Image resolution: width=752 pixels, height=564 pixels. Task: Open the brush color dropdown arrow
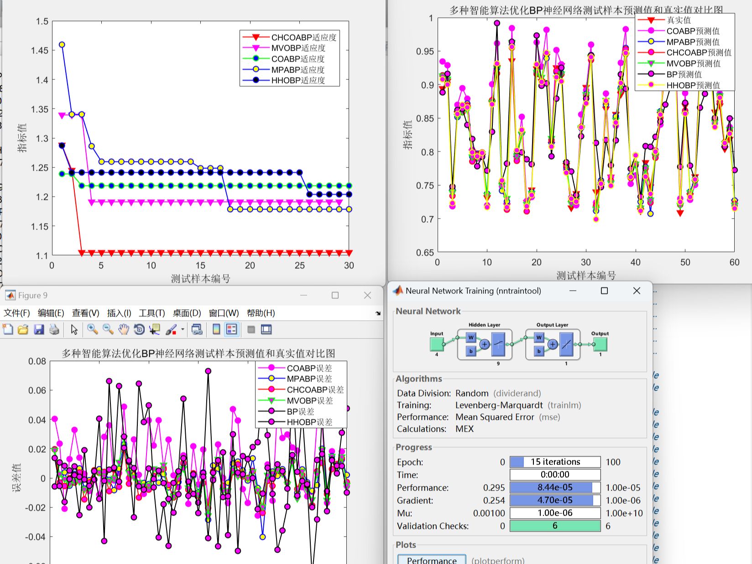183,329
